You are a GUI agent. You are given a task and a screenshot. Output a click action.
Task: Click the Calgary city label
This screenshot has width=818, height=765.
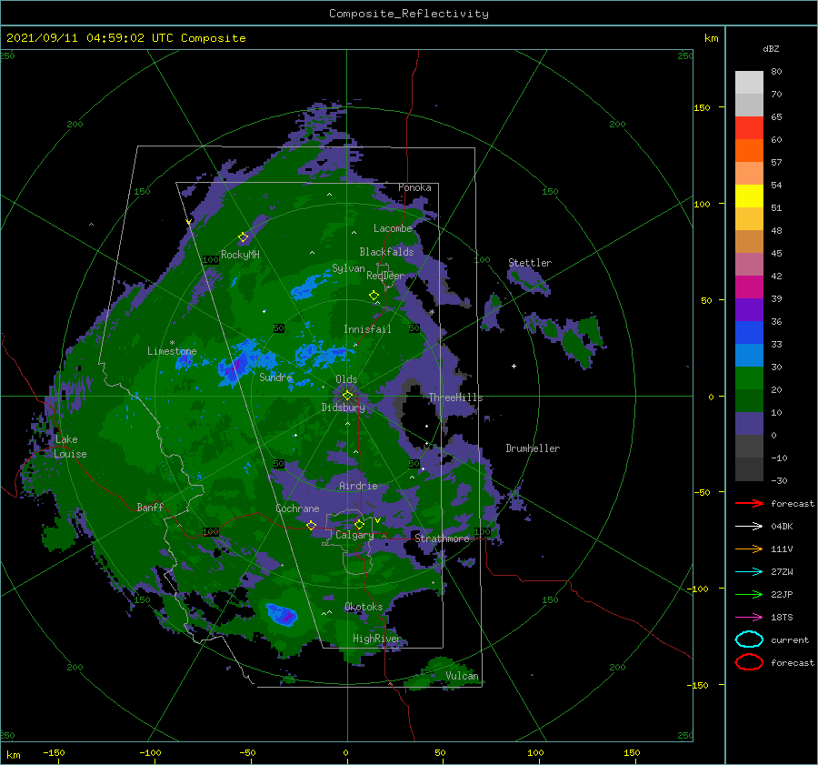click(x=354, y=535)
